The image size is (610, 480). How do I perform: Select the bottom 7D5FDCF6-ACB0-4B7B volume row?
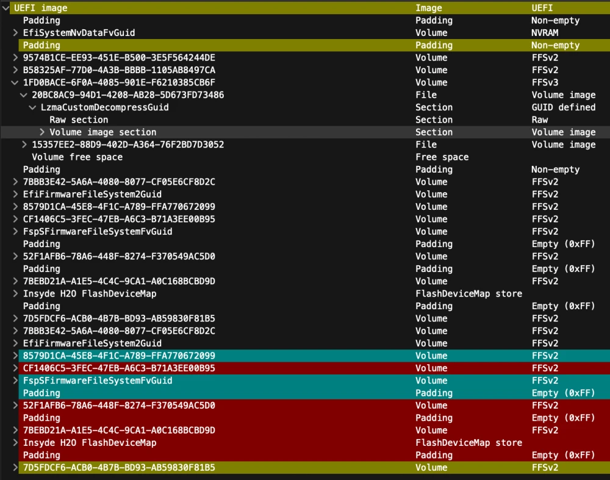coord(110,467)
